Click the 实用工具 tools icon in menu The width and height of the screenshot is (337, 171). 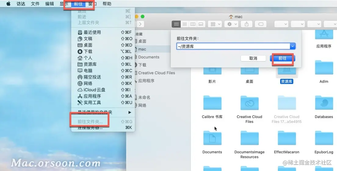[x=80, y=103]
